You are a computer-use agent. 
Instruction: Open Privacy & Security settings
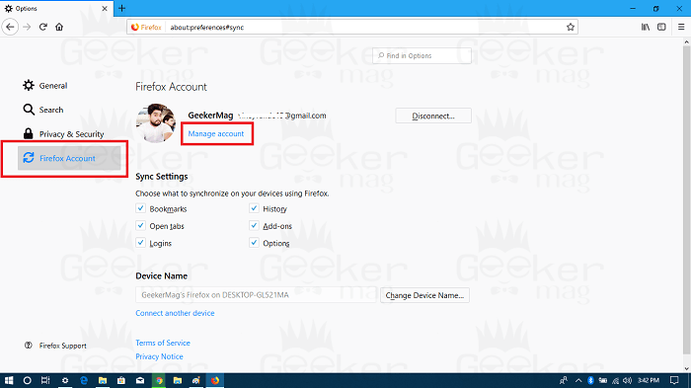(63, 134)
